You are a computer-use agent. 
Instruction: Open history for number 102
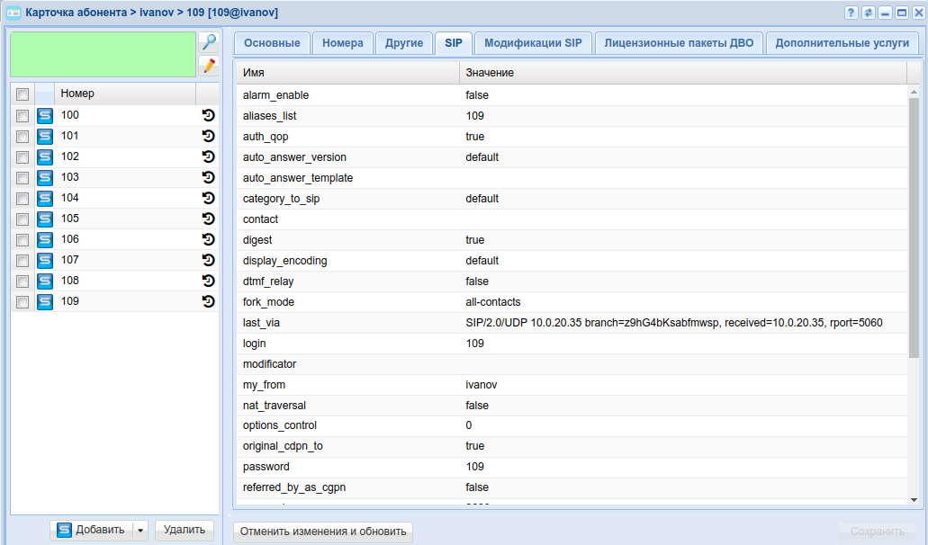click(x=208, y=156)
